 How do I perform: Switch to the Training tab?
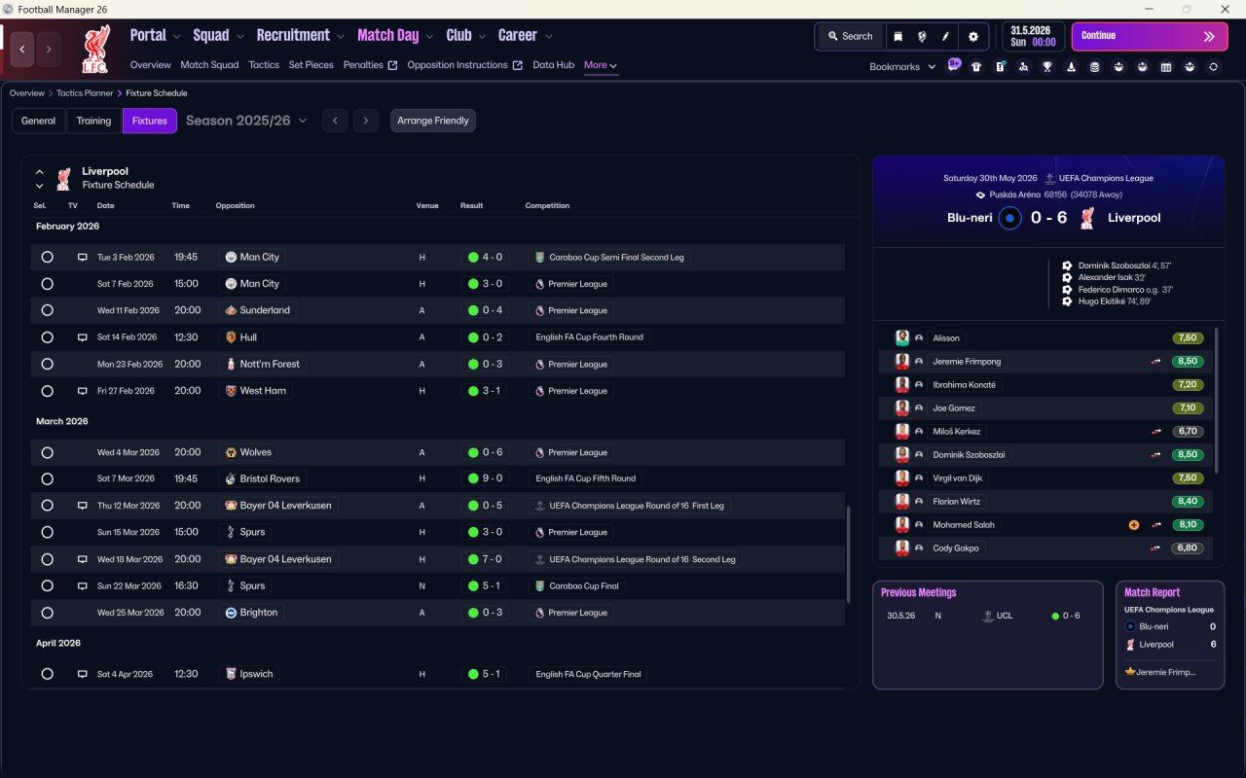click(93, 121)
